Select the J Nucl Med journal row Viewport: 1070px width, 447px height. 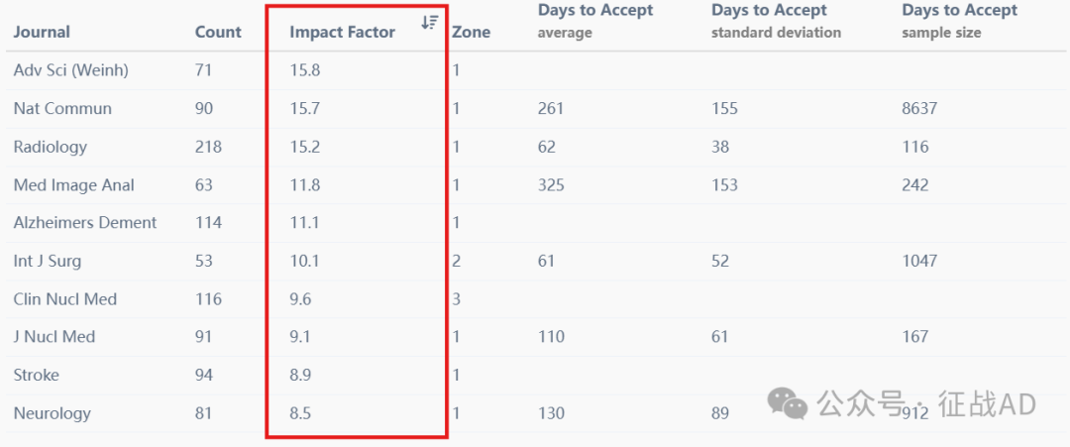(x=535, y=336)
